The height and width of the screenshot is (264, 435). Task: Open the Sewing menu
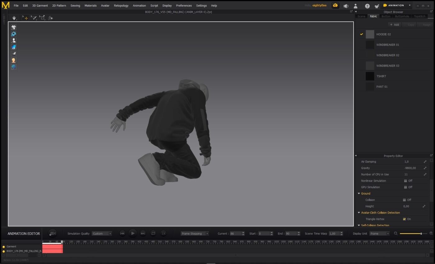coord(75,6)
